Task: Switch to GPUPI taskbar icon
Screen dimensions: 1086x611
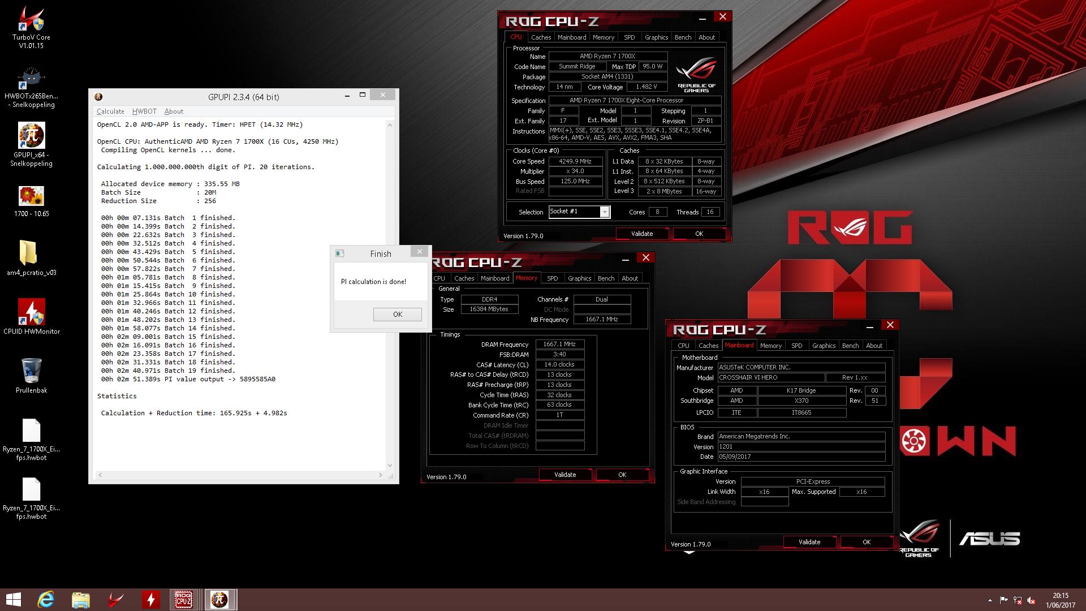Action: click(219, 600)
